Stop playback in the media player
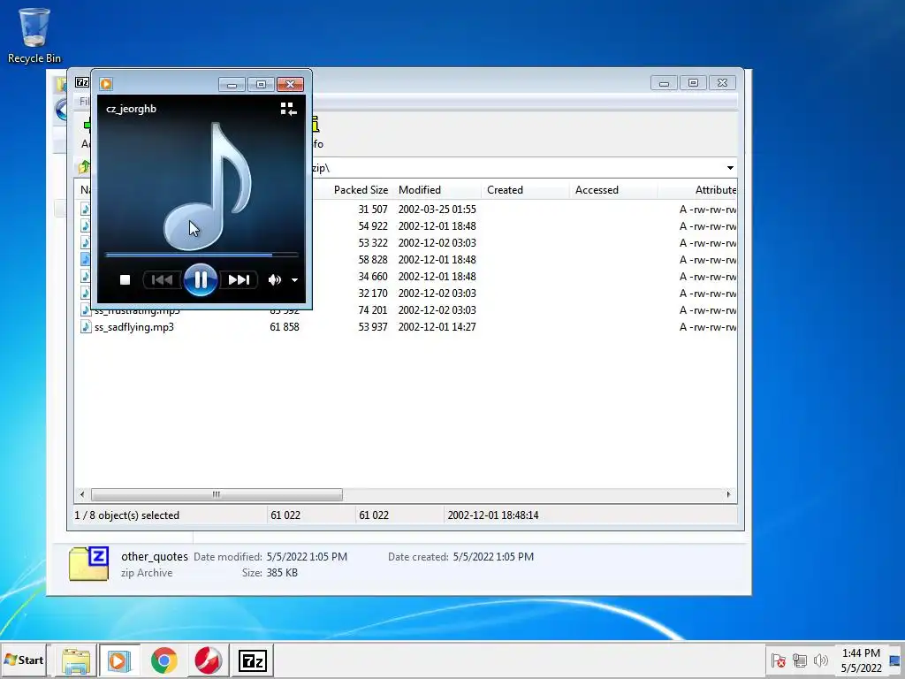Screen dimensions: 905x679 click(125, 280)
